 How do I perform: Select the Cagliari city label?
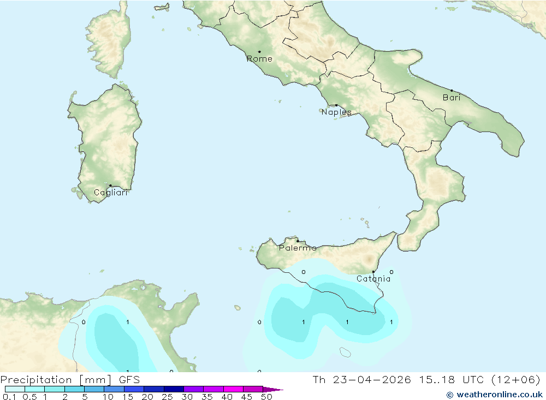[x=111, y=193]
